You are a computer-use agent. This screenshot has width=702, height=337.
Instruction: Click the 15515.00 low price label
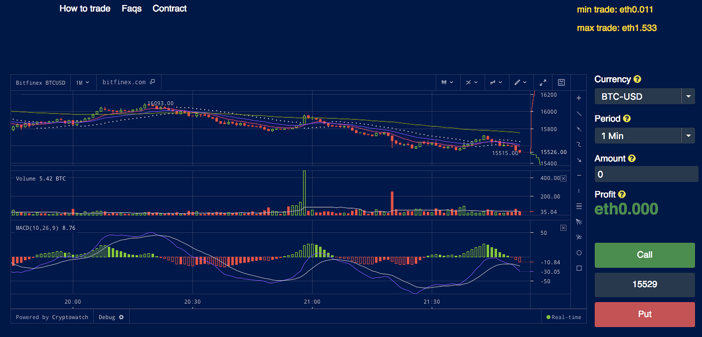(505, 153)
